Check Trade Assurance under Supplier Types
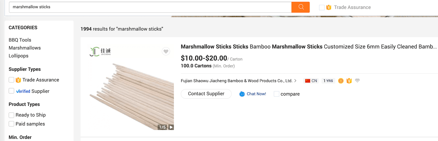This screenshot has width=438, height=141. [x=11, y=80]
